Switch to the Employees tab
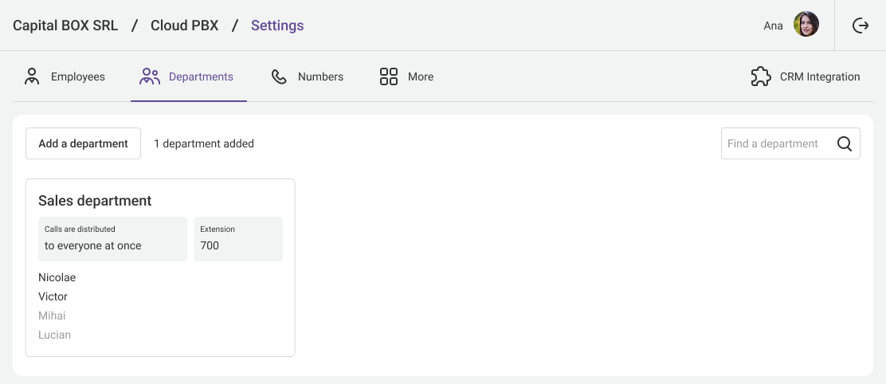Screen dimensions: 886x384 (77, 77)
